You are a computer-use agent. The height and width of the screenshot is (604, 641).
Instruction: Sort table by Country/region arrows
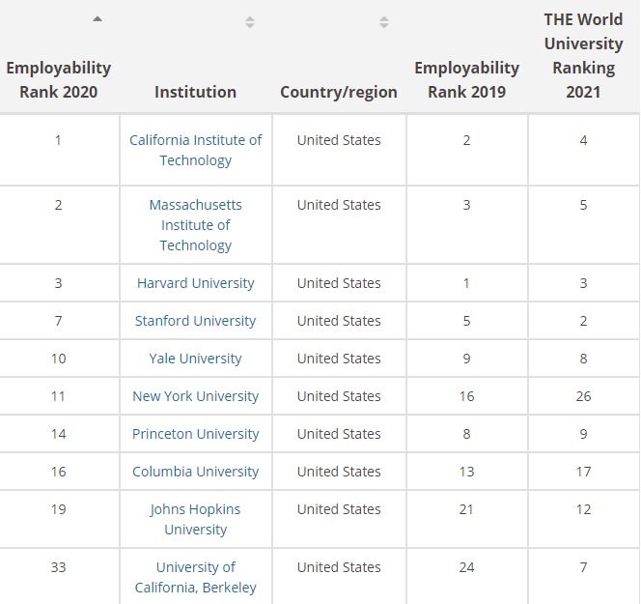pyautogui.click(x=384, y=22)
